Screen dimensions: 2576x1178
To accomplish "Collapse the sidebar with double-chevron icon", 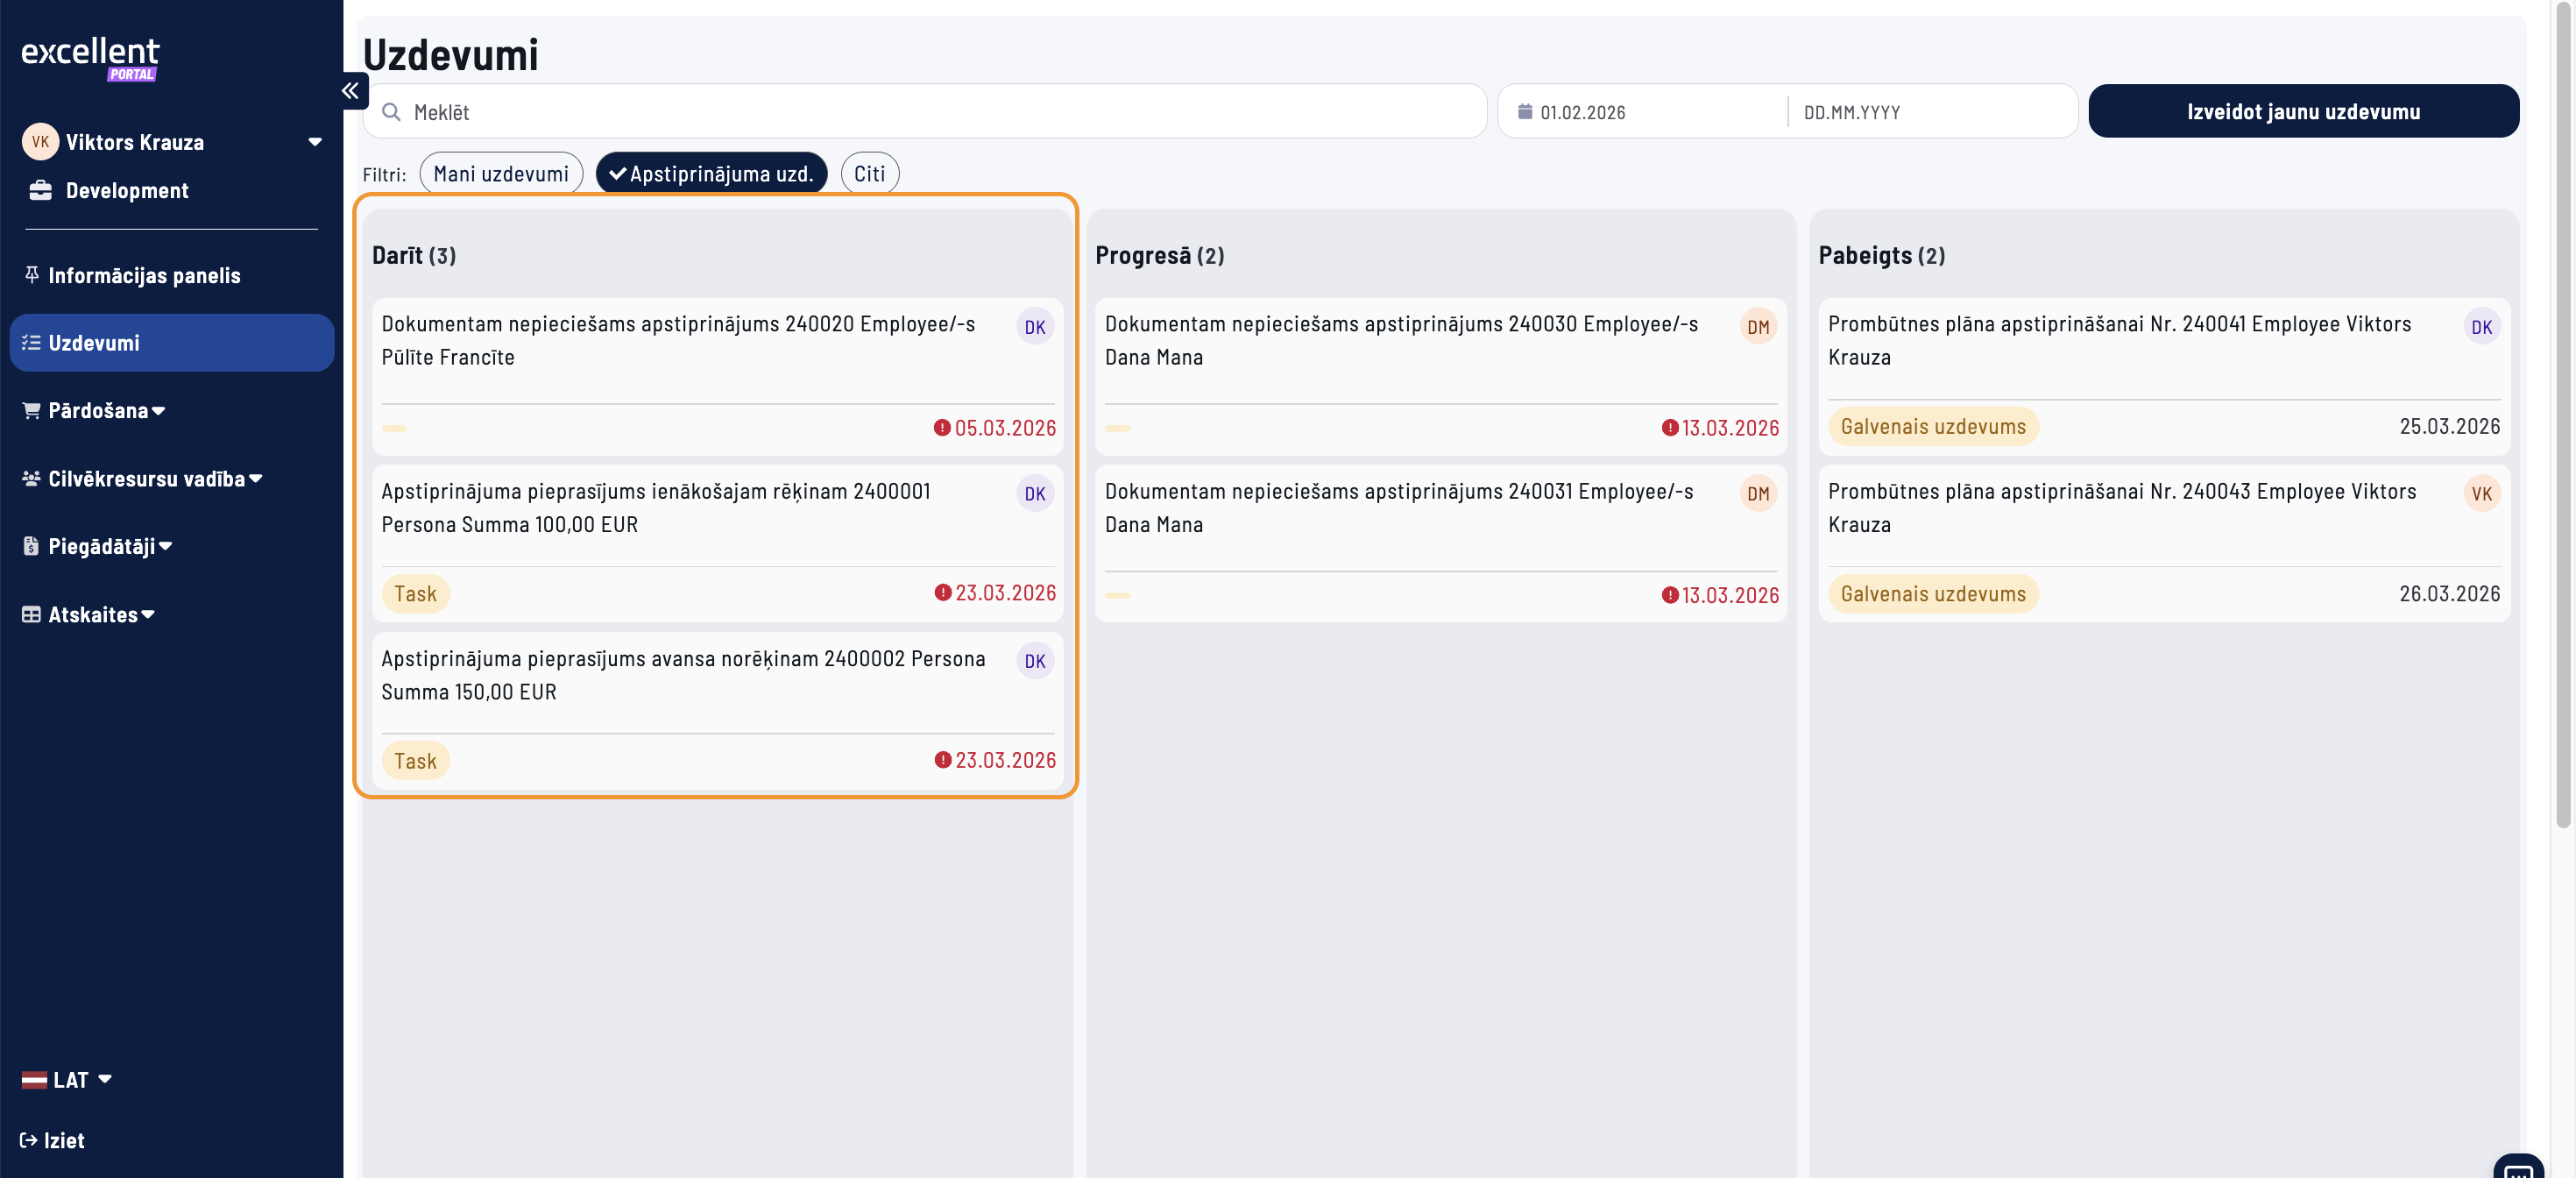I will pos(350,91).
